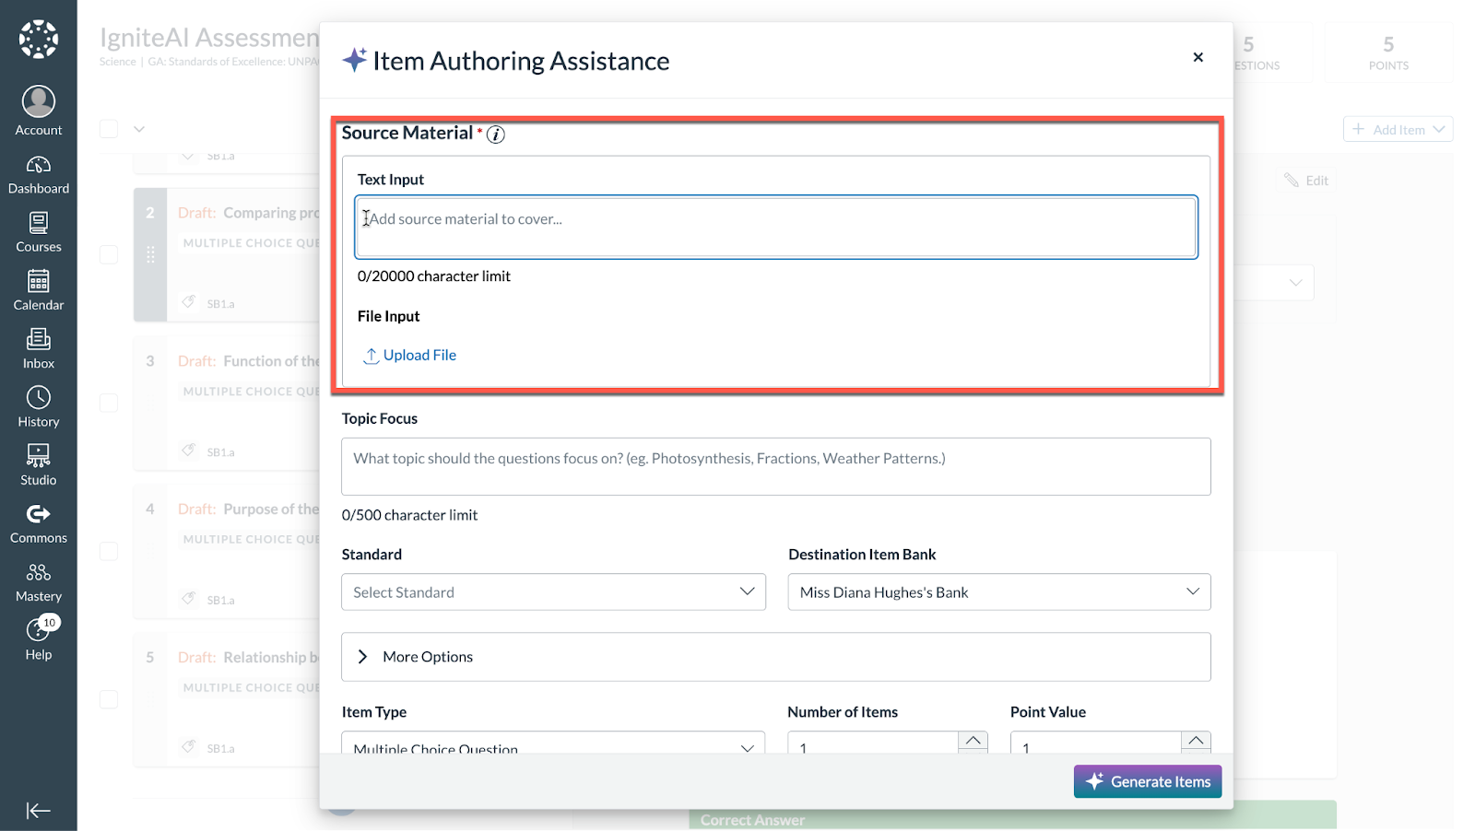Open the Destination Item Bank dropdown
1475x831 pixels.
pos(999,592)
